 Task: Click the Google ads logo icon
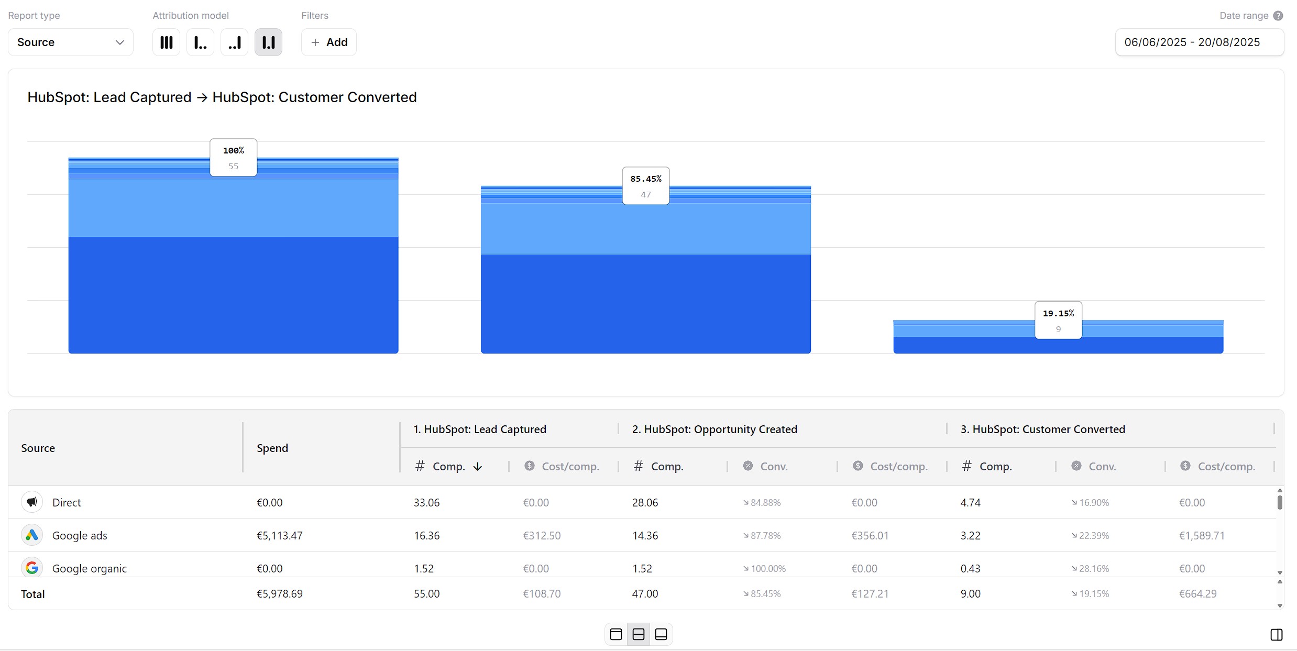pyautogui.click(x=32, y=535)
